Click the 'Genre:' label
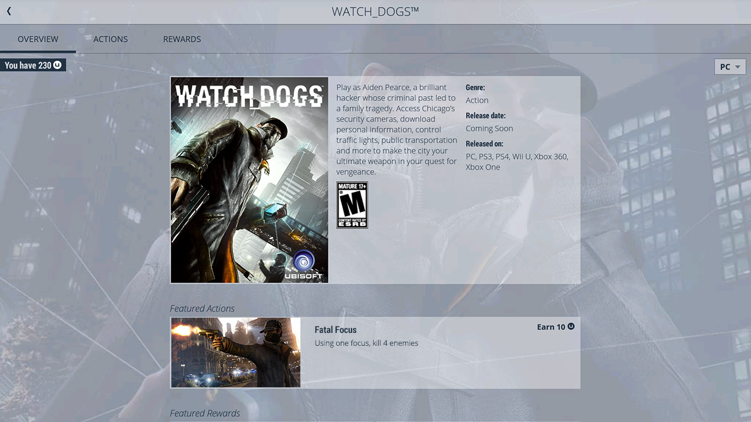Viewport: 751px width, 422px height. [x=475, y=87]
